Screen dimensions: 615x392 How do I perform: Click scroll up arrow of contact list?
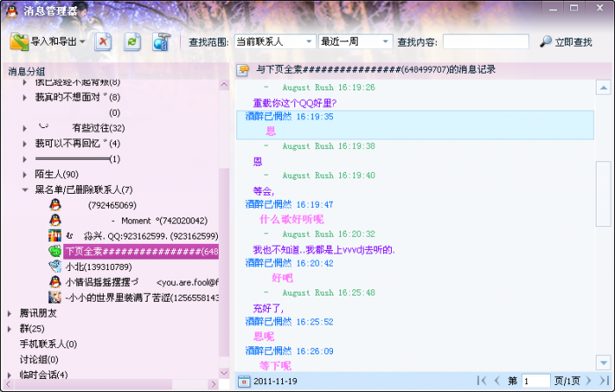click(224, 84)
